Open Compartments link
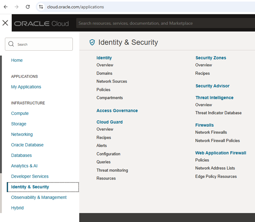Viewport: 255px width, 222px height. tap(110, 98)
